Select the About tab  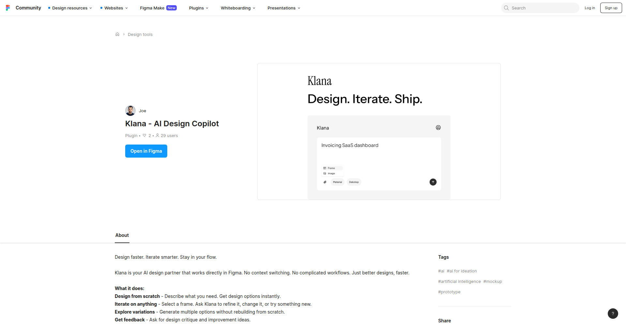[122, 235]
